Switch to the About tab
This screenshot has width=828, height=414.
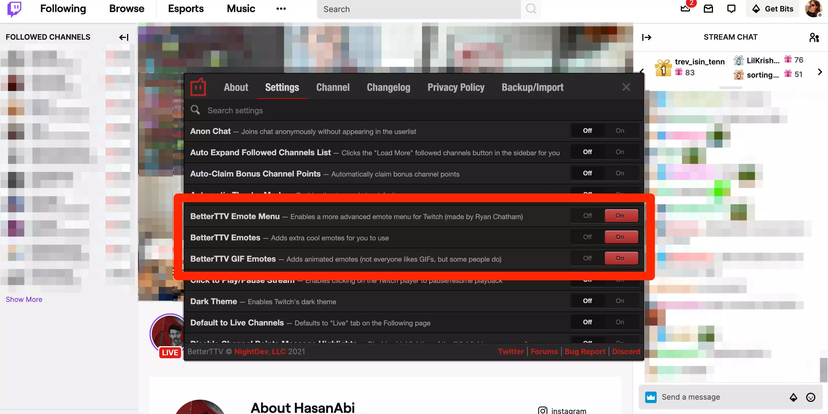(236, 87)
